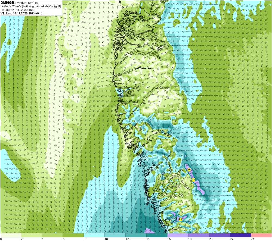Click scale value 14 below color bar

pos(148,239)
